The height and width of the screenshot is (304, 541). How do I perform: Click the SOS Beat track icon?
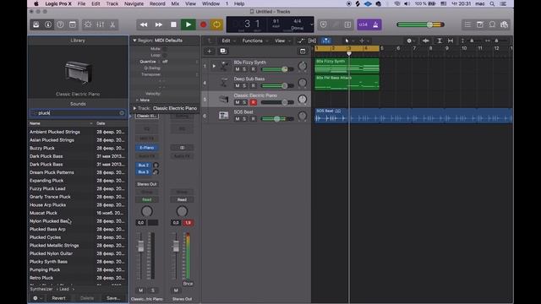(x=223, y=116)
